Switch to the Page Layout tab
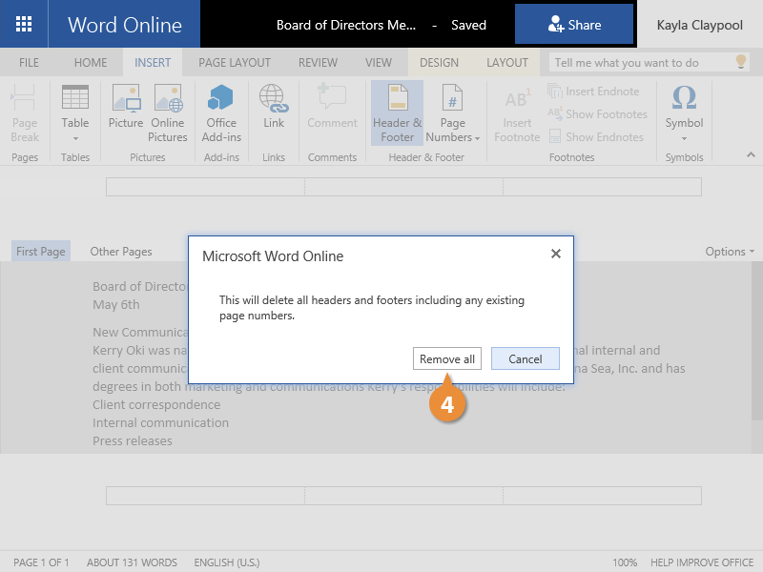Viewport: 763px width, 572px height. [x=235, y=63]
